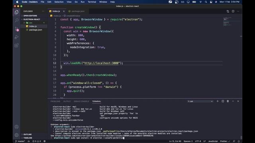Expand the Open Editors section
Screen dimensions: 255x143
[30, 16]
